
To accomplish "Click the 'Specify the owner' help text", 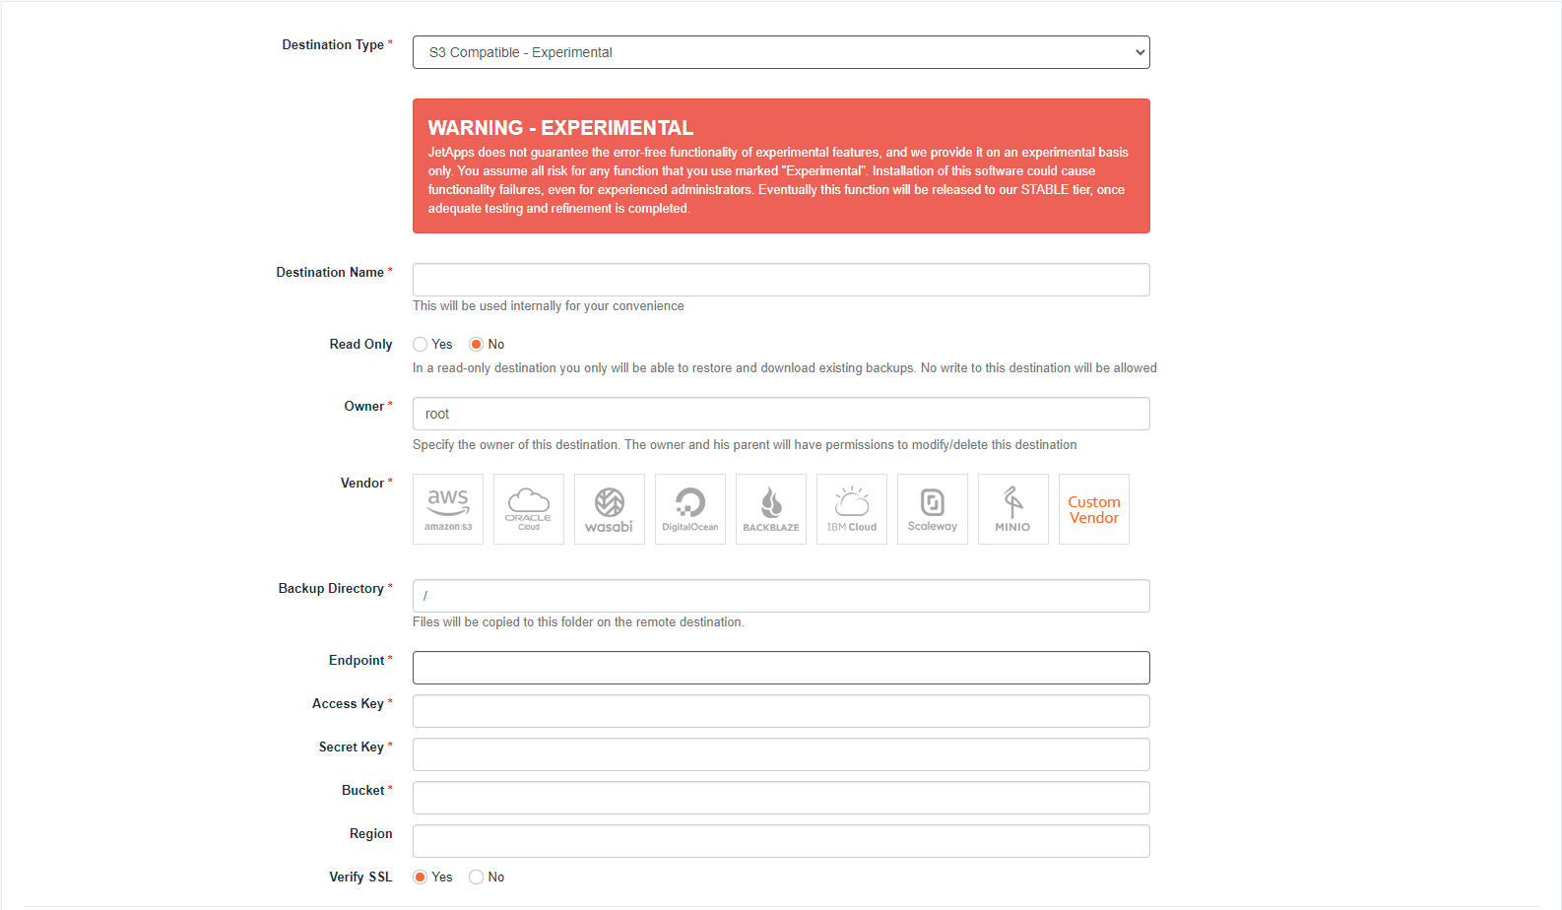I will point(745,445).
